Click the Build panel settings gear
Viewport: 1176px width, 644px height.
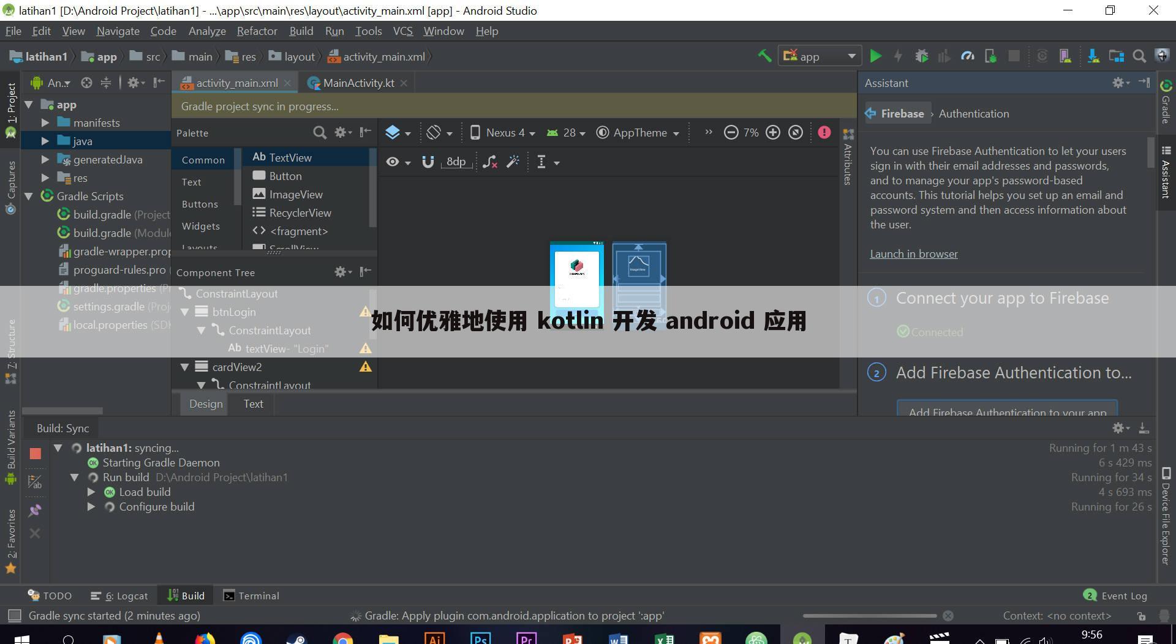click(x=1120, y=428)
